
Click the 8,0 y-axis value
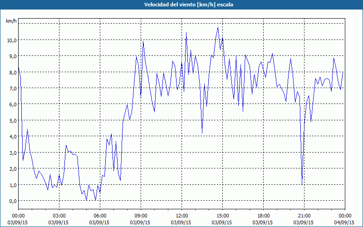[13, 72]
